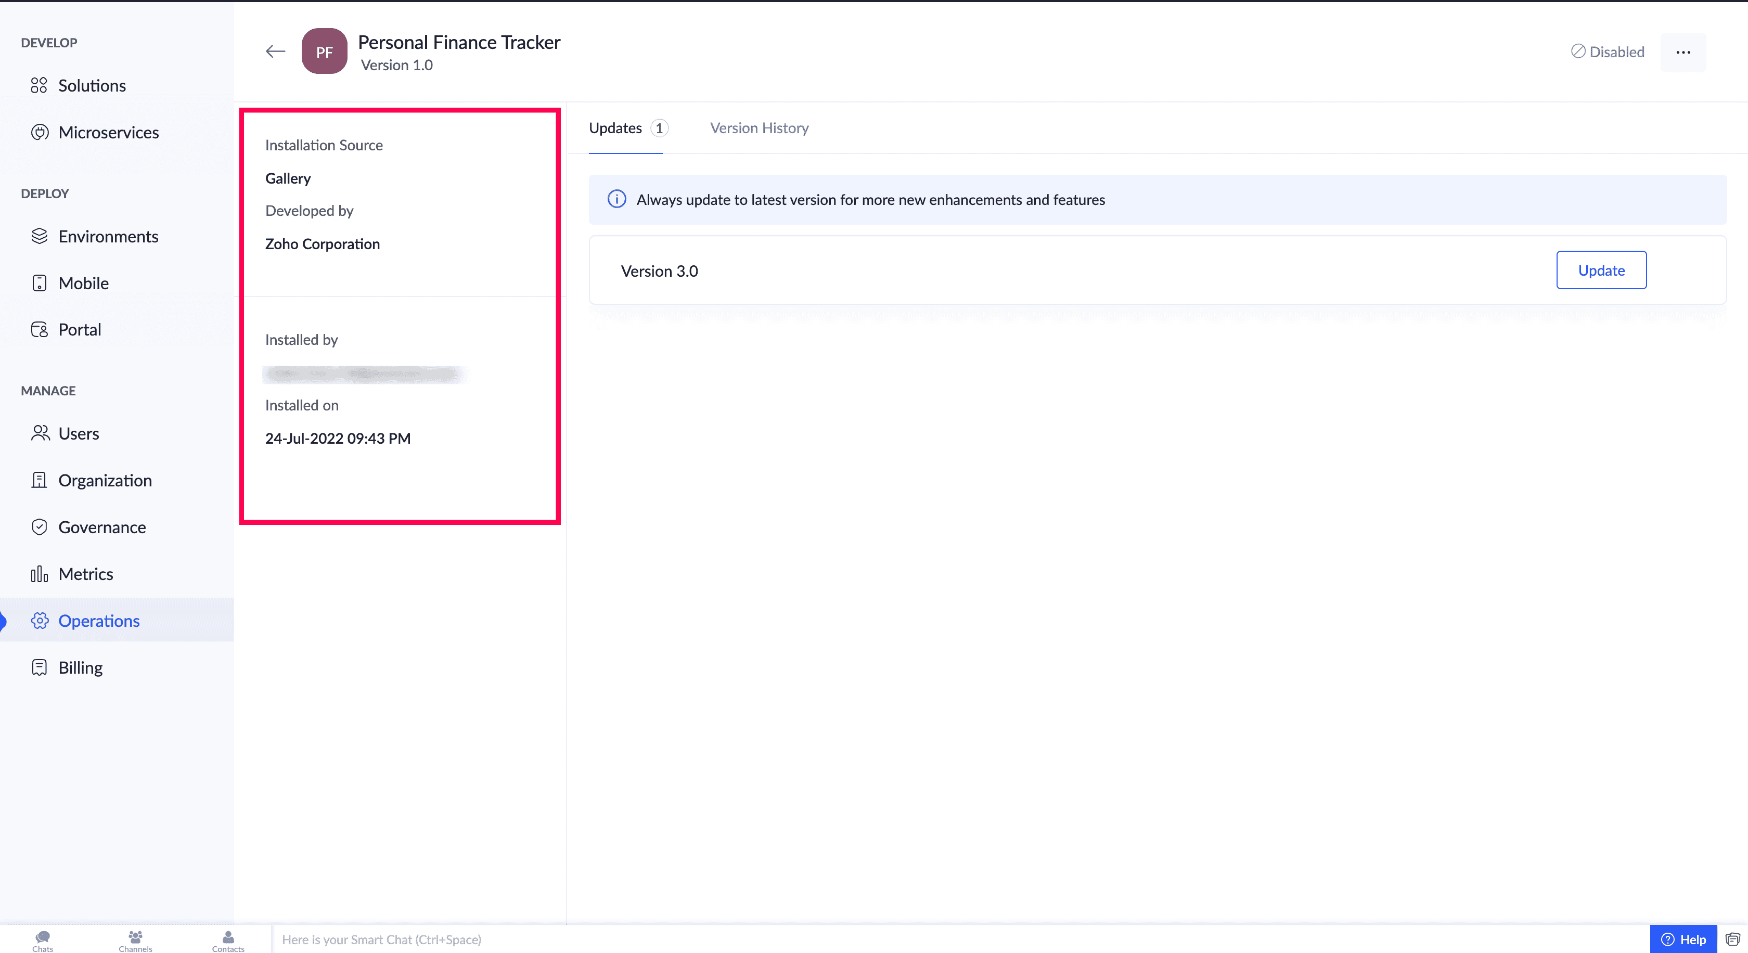Viewport: 1748px width, 953px height.
Task: Click the Disabled status indicator
Action: [1608, 51]
